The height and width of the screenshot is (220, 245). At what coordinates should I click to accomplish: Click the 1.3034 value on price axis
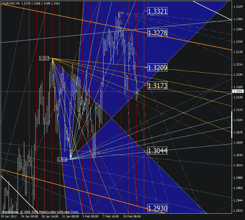tap(238, 155)
